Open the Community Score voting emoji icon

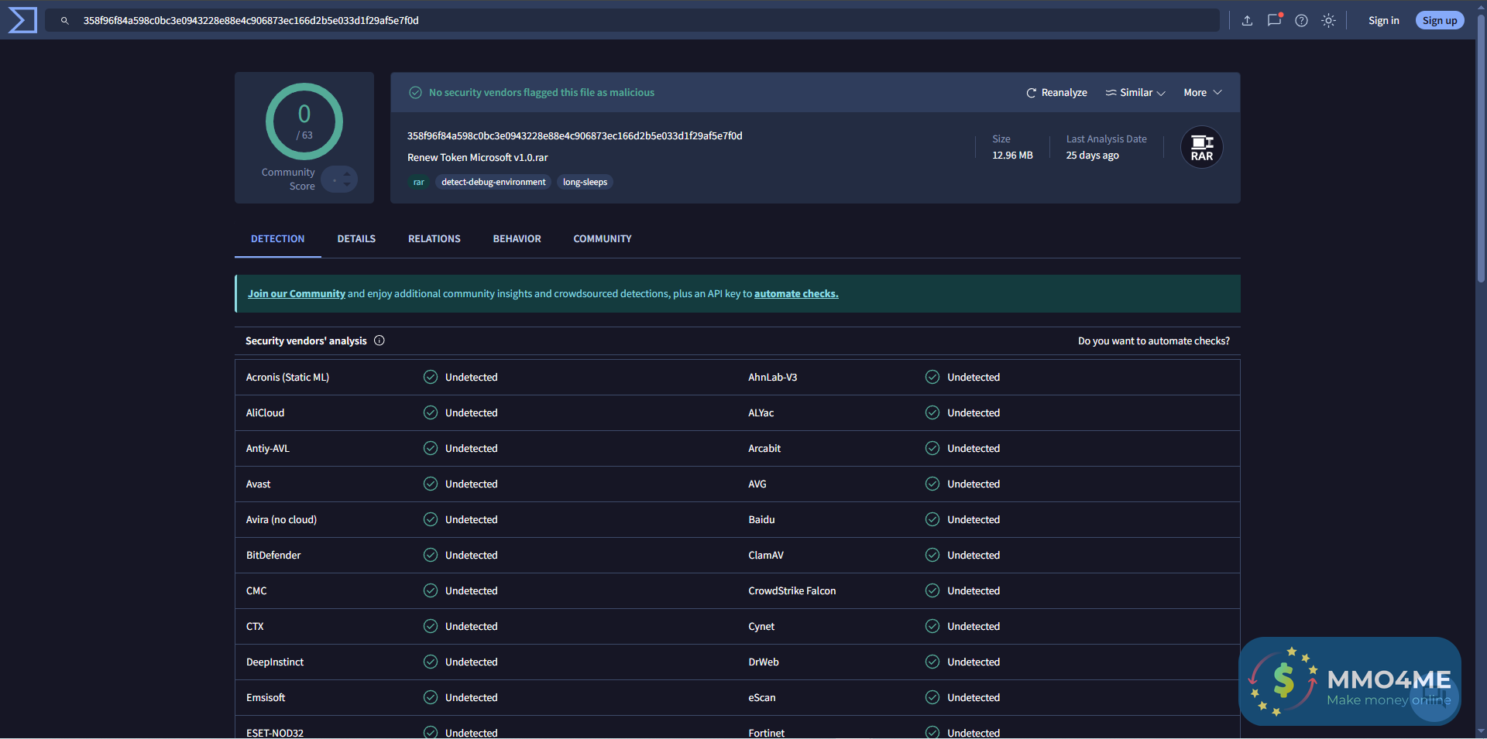[x=339, y=179]
